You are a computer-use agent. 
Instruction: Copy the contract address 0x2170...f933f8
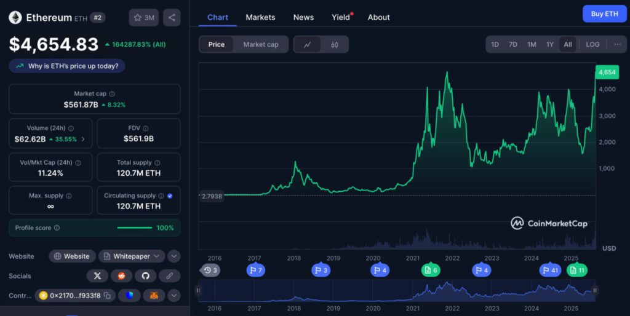click(107, 296)
